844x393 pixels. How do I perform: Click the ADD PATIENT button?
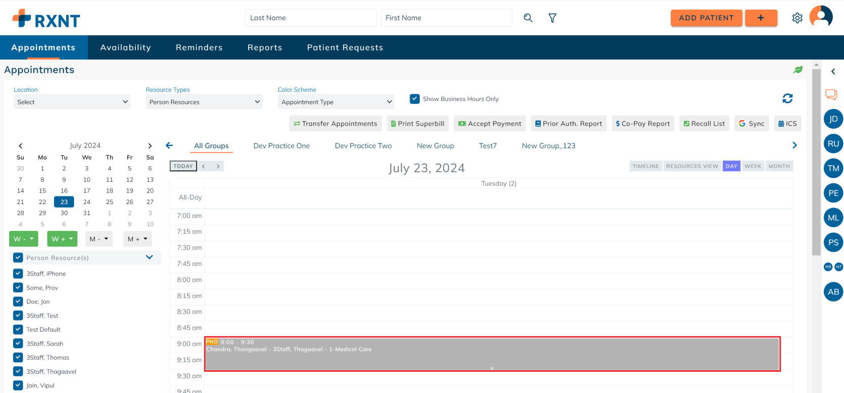706,18
